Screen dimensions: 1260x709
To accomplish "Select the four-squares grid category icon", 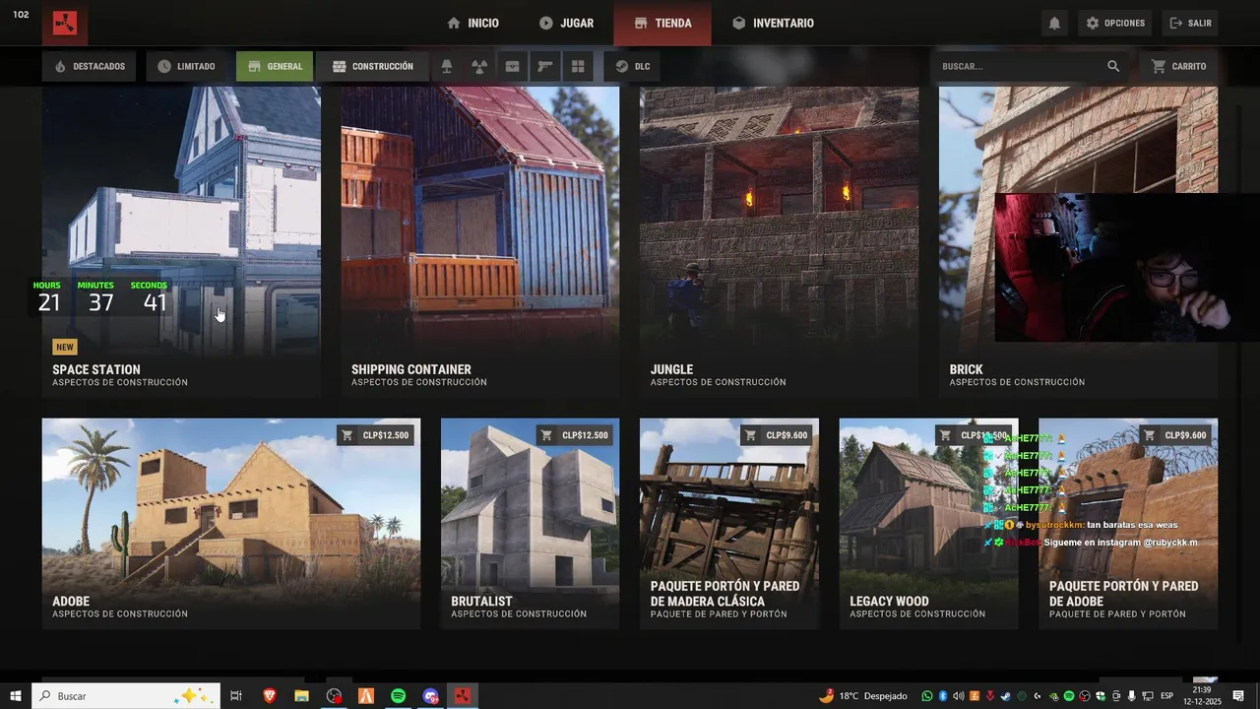I will tap(578, 66).
